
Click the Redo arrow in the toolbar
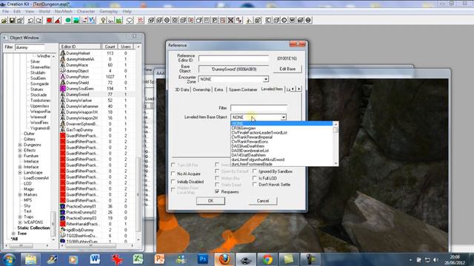(x=39, y=20)
